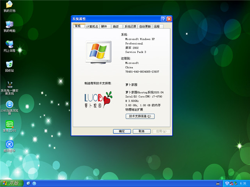This screenshot has height=187, width=250.
Task: Open the 硬件 tab
Action: pyautogui.click(x=105, y=26)
